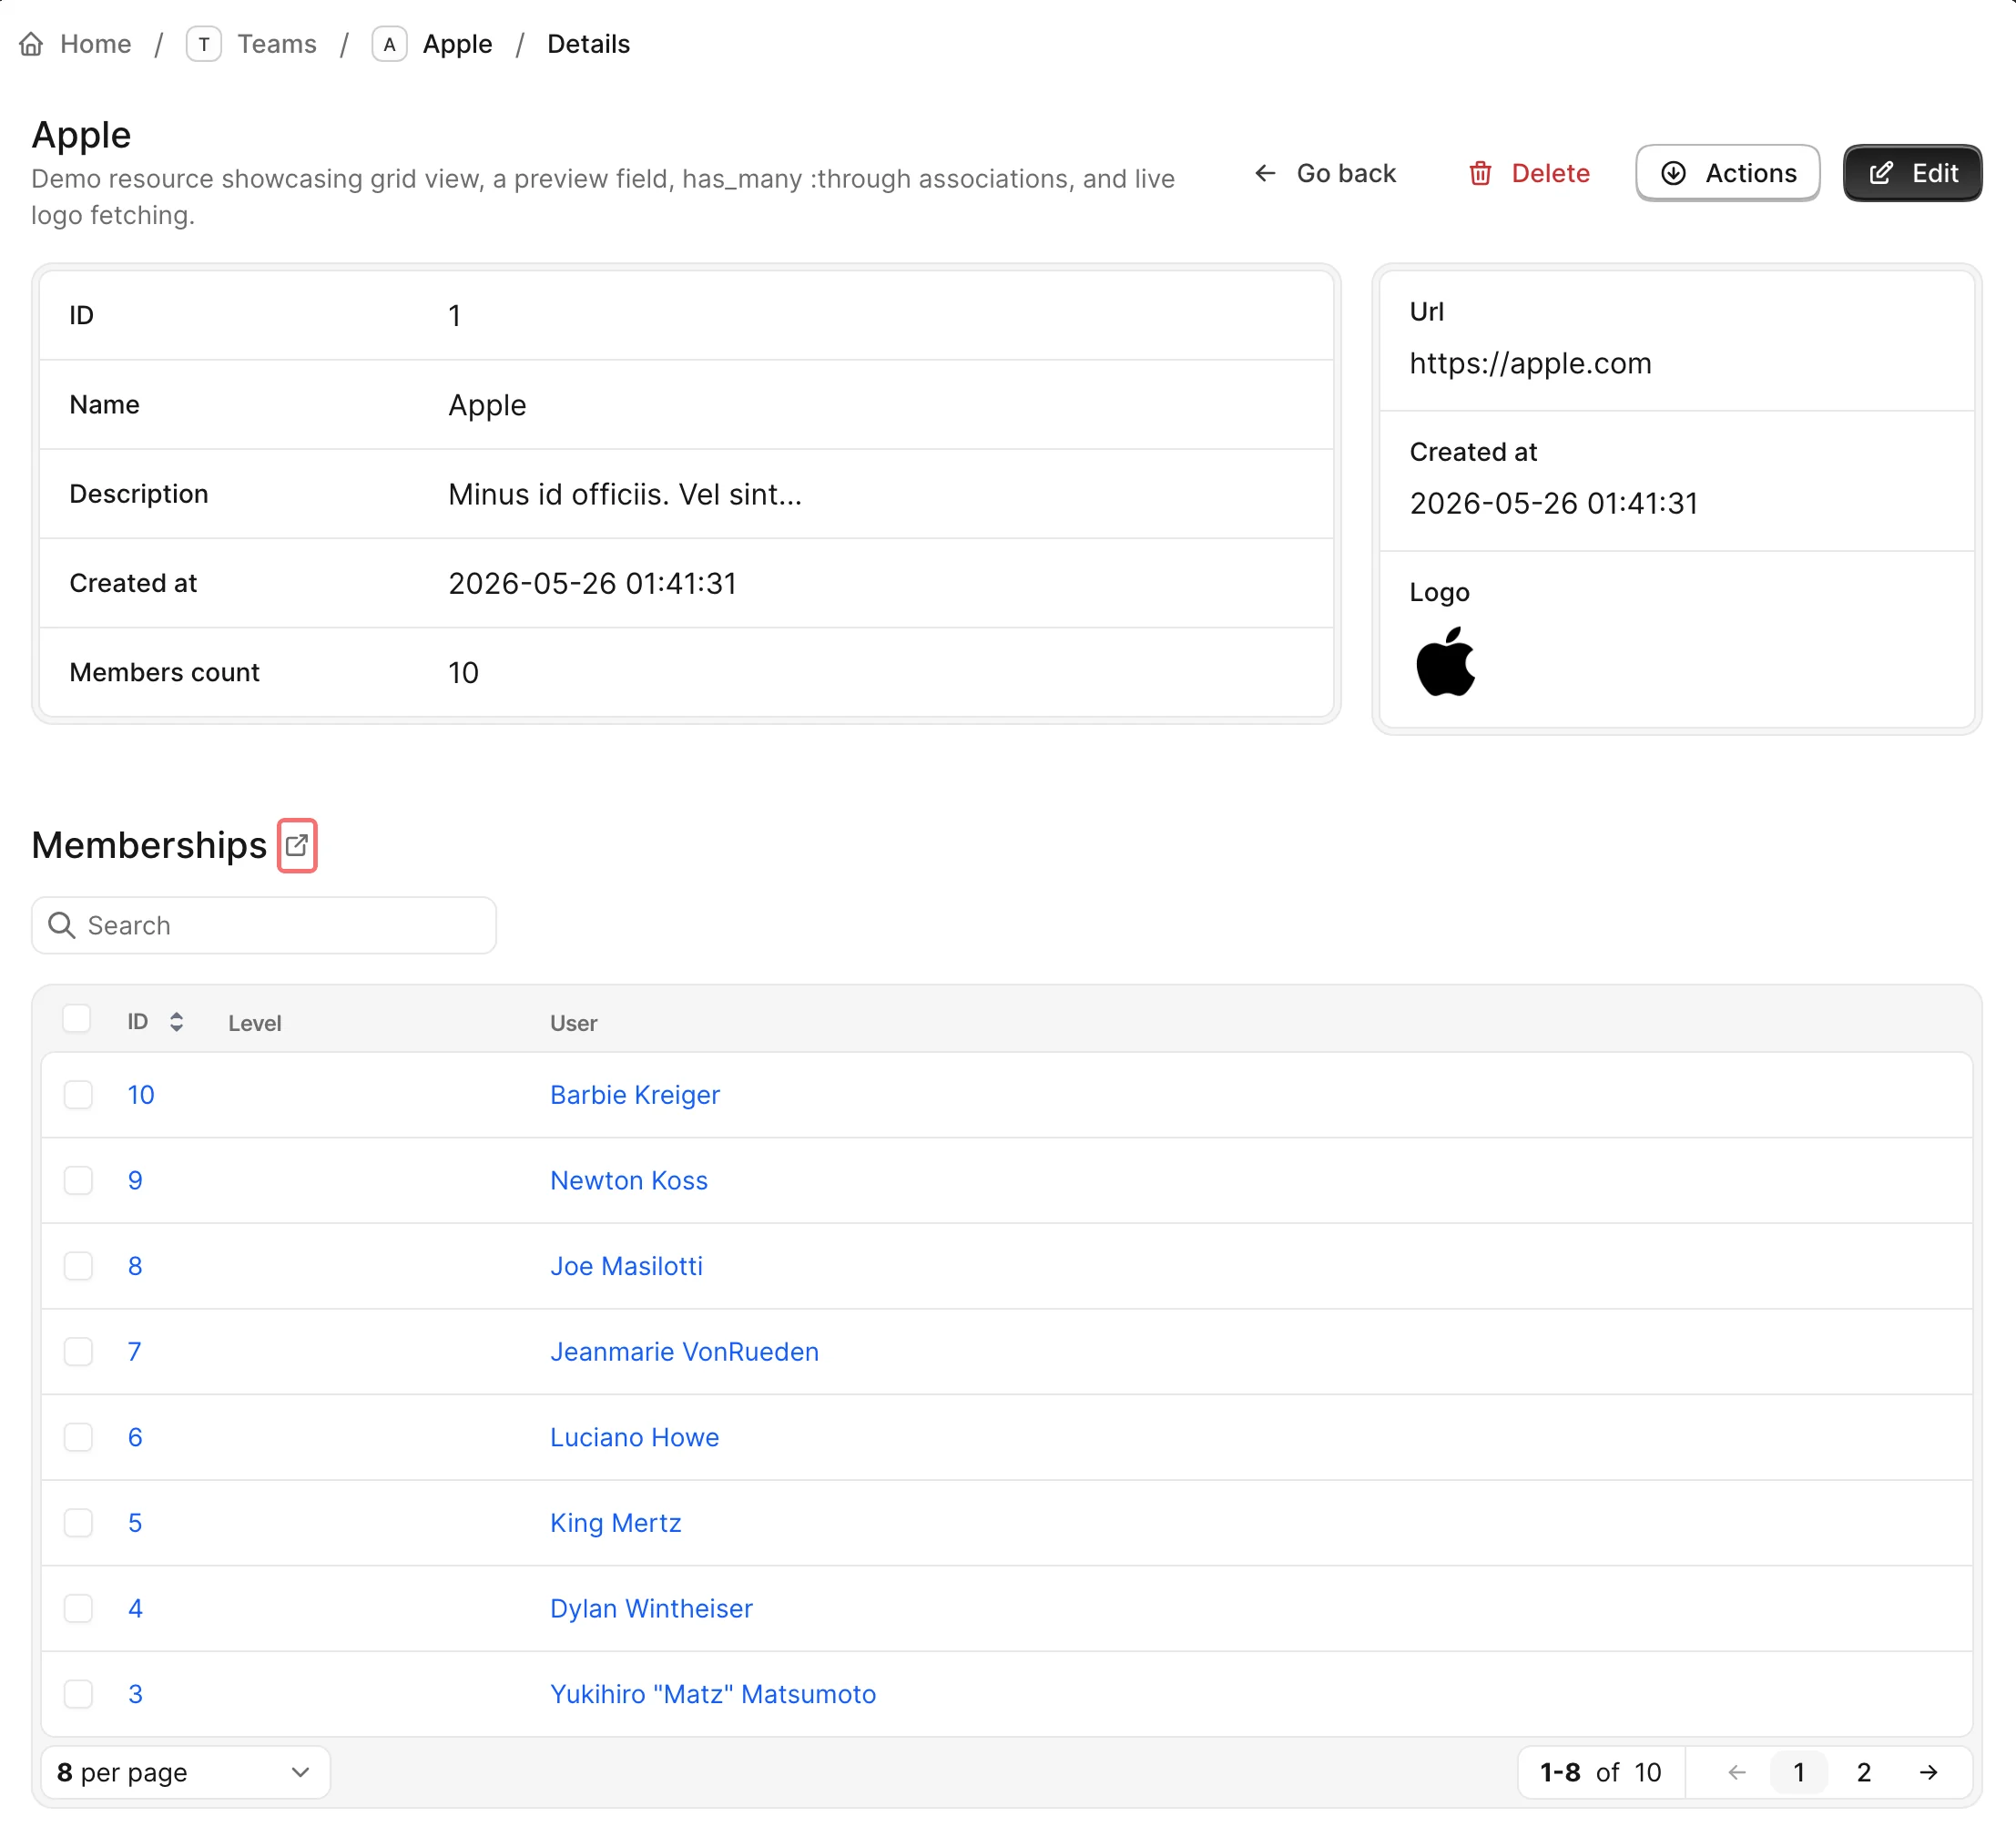Focus the Memberships Search field
Image resolution: width=2016 pixels, height=1827 pixels.
(264, 925)
